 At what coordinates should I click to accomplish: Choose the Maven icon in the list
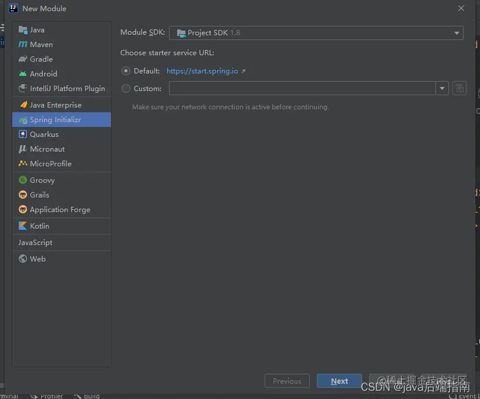pos(23,45)
